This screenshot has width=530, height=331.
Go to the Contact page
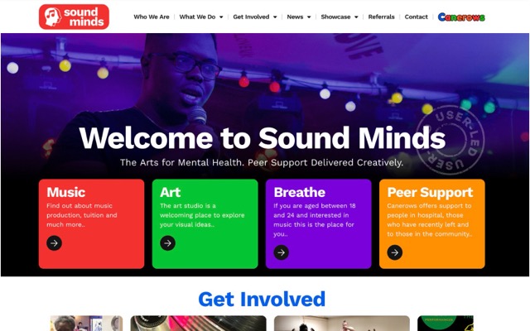point(416,17)
